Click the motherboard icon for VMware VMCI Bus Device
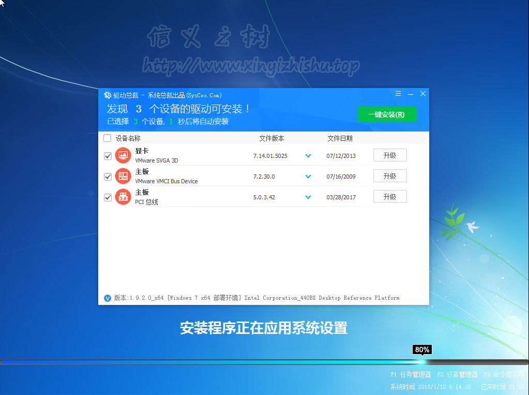 123,176
